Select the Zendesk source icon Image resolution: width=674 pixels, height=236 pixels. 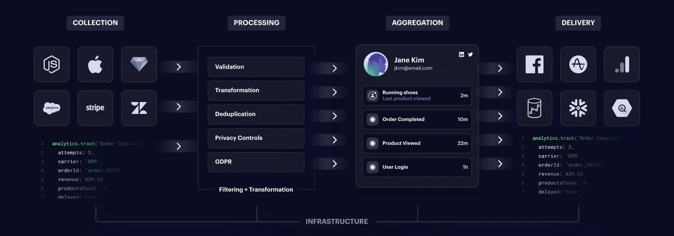(139, 108)
